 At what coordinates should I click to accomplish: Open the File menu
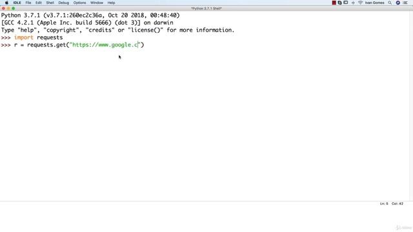point(28,3)
